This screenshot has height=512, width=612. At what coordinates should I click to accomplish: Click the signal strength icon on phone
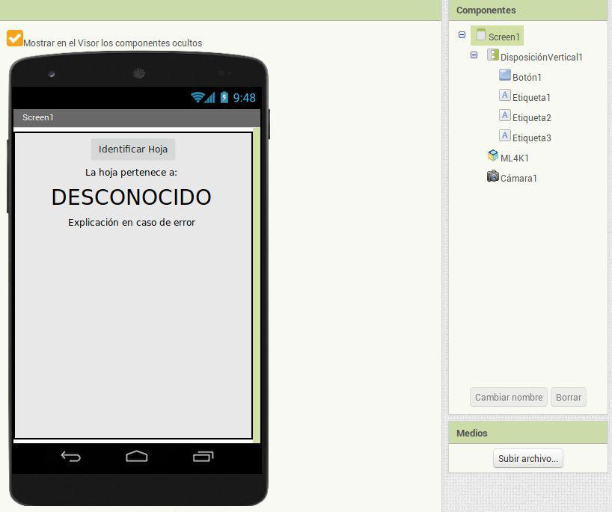click(x=210, y=97)
